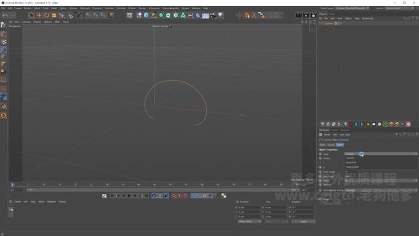This screenshot has width=419, height=236.
Task: Select the Spline Pen tool icon
Action: click(153, 15)
